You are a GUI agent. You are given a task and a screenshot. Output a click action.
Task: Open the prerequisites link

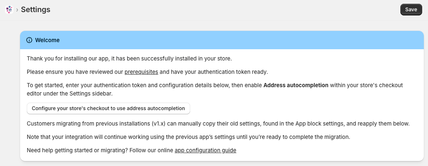coord(141,72)
